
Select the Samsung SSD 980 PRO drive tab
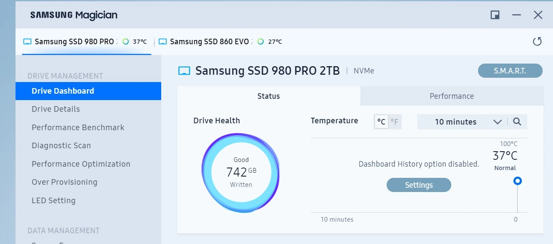point(87,42)
